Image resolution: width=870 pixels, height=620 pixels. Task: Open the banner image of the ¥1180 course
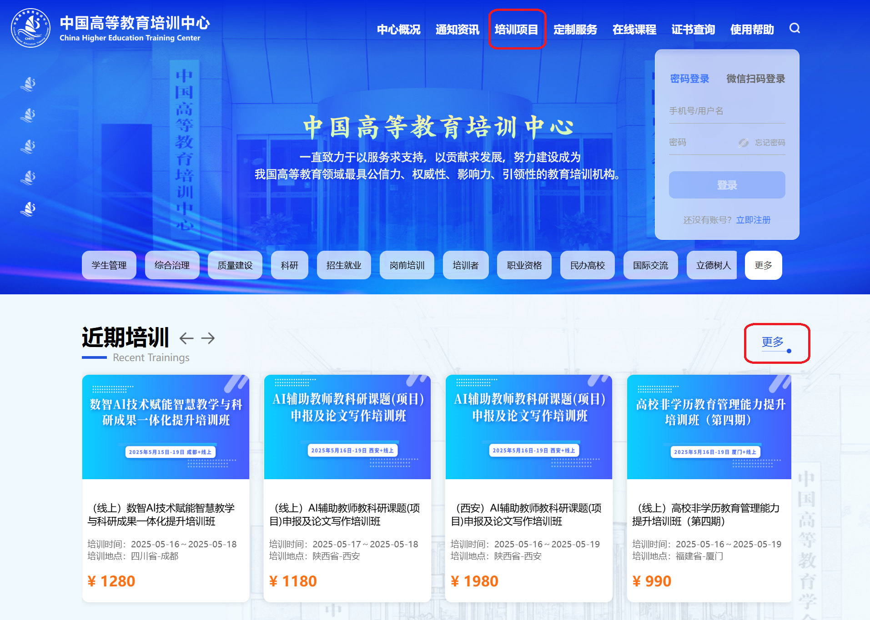pyautogui.click(x=347, y=427)
